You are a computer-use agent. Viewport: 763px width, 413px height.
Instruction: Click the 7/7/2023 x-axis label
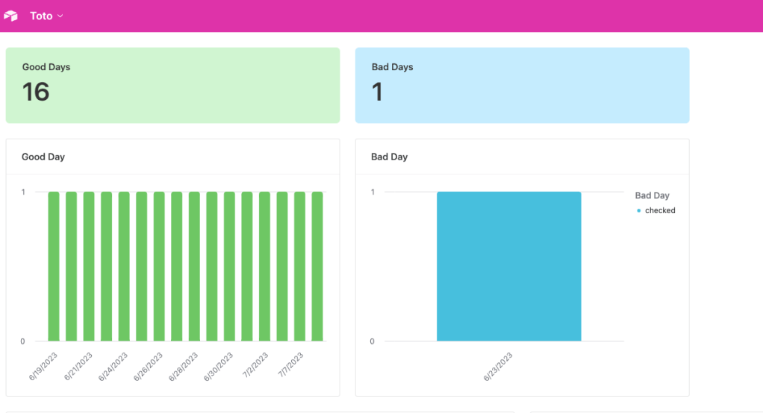290,367
